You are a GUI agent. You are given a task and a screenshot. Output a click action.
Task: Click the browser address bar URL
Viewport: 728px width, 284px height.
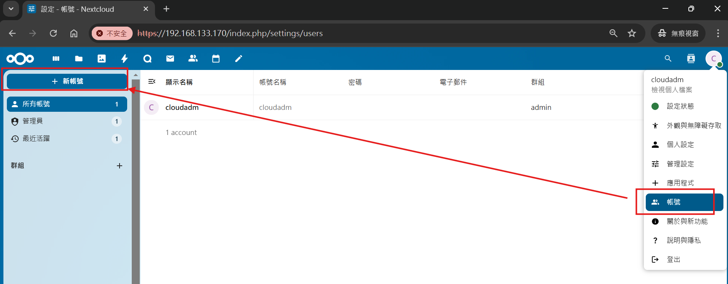click(x=267, y=33)
